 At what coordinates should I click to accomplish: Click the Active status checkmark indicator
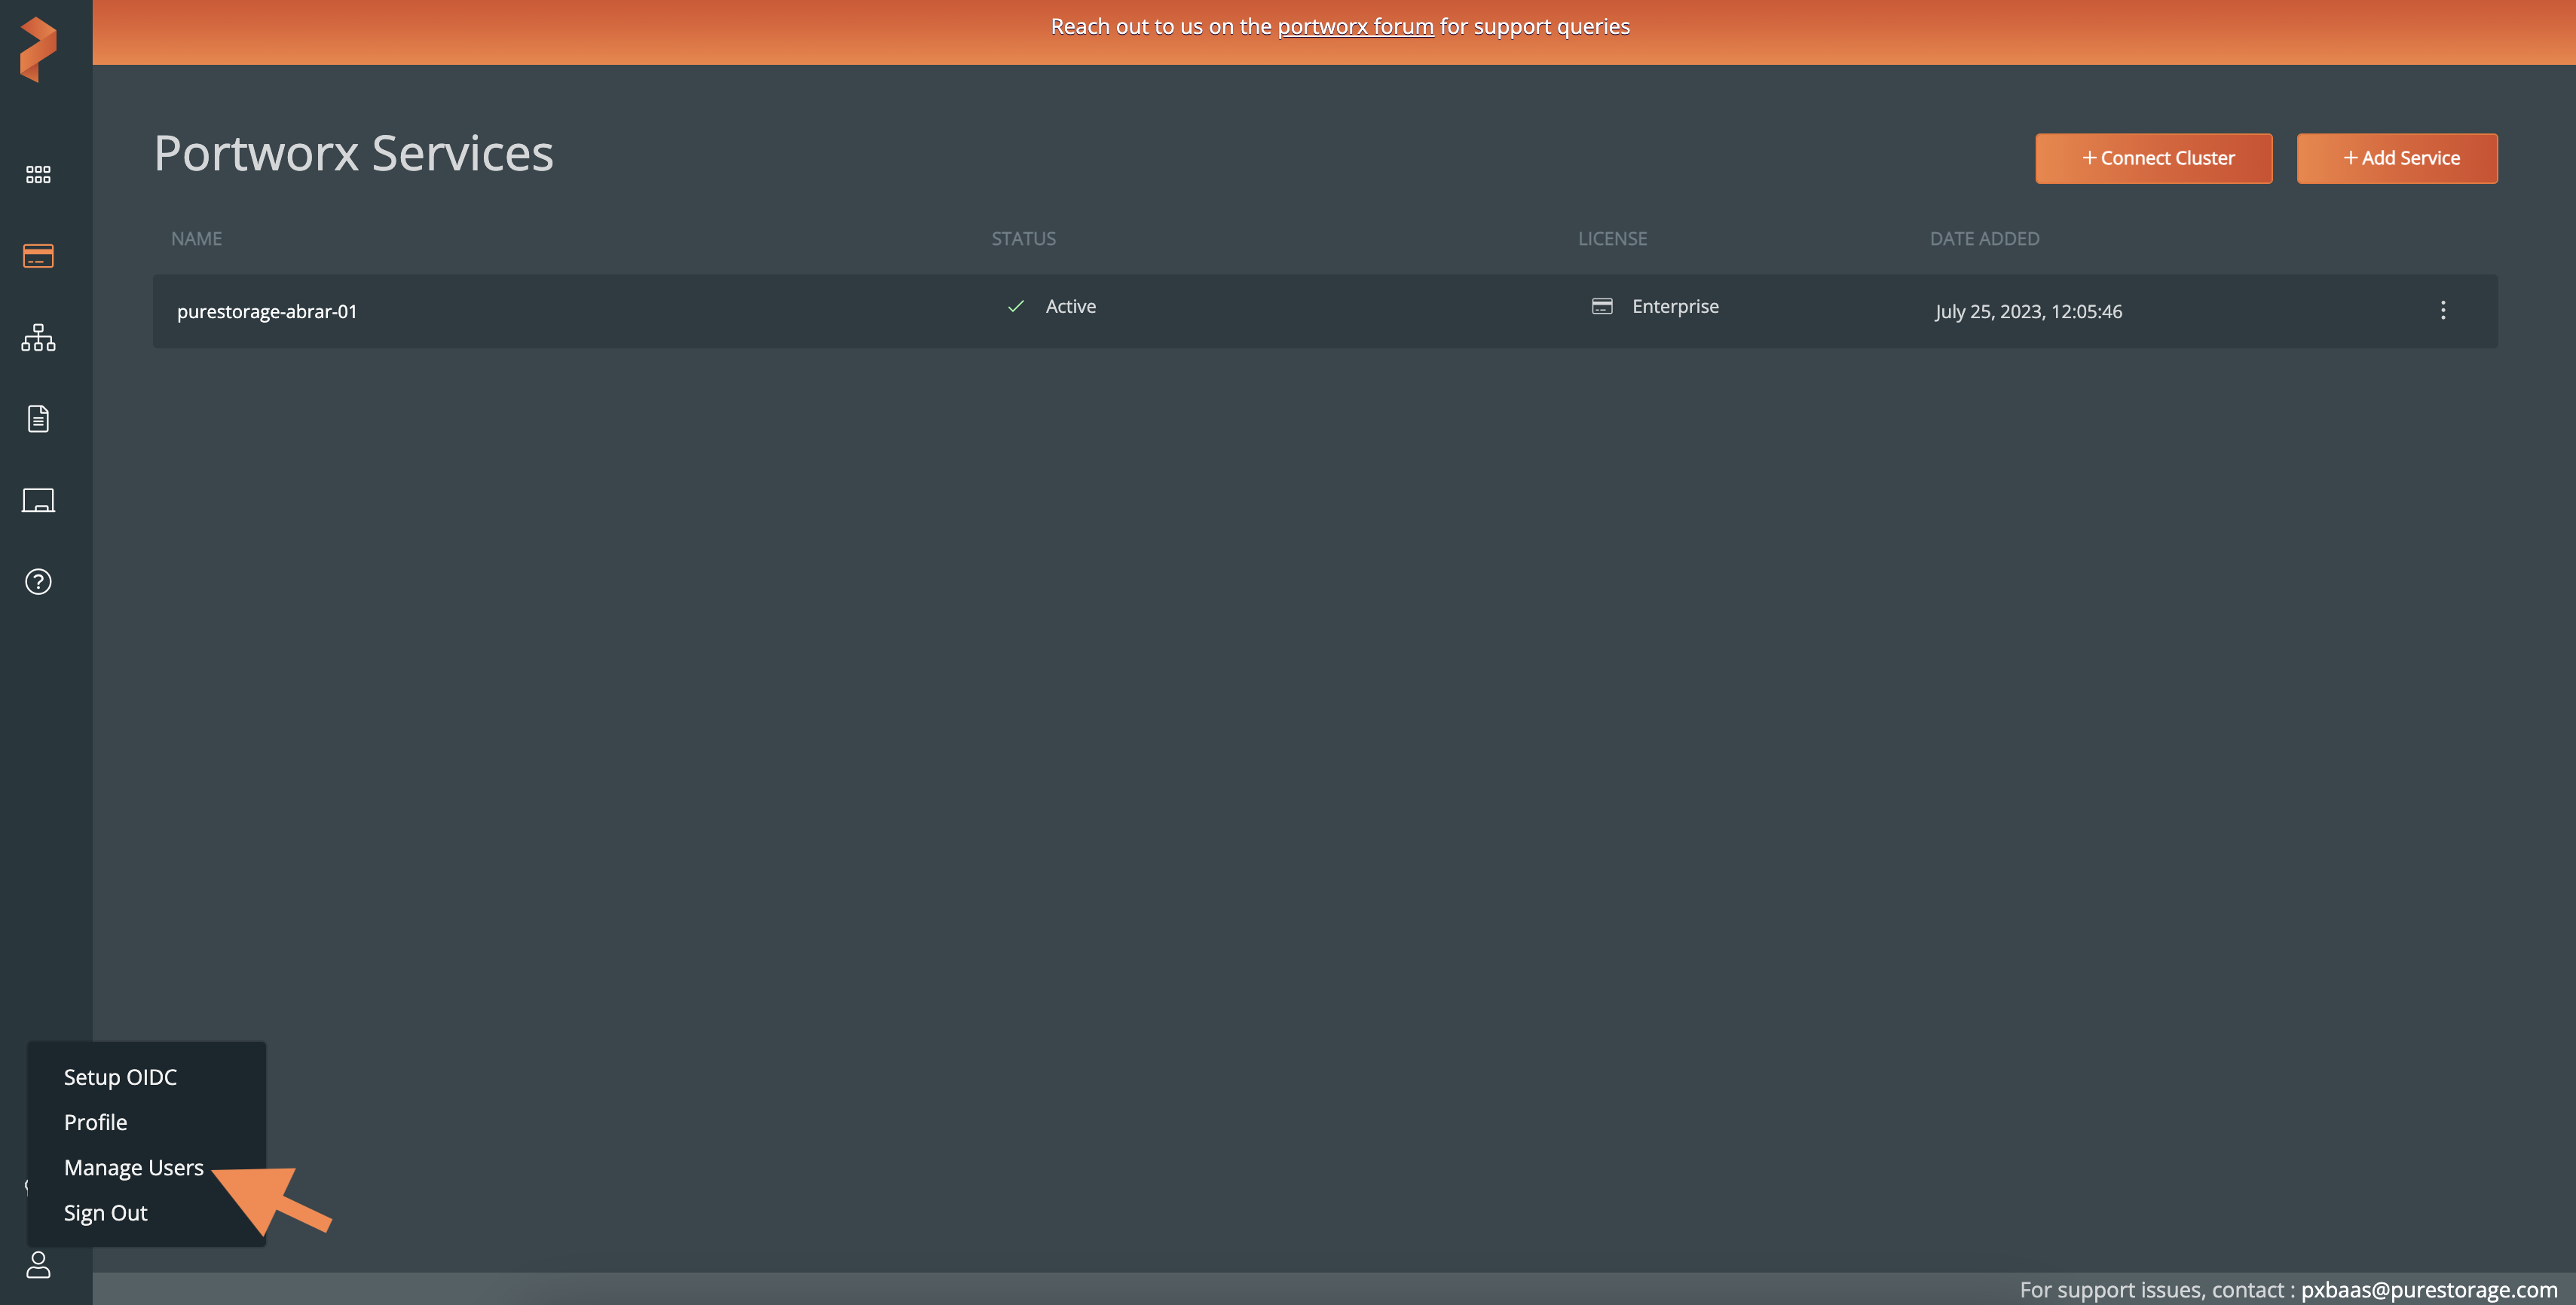(1016, 306)
